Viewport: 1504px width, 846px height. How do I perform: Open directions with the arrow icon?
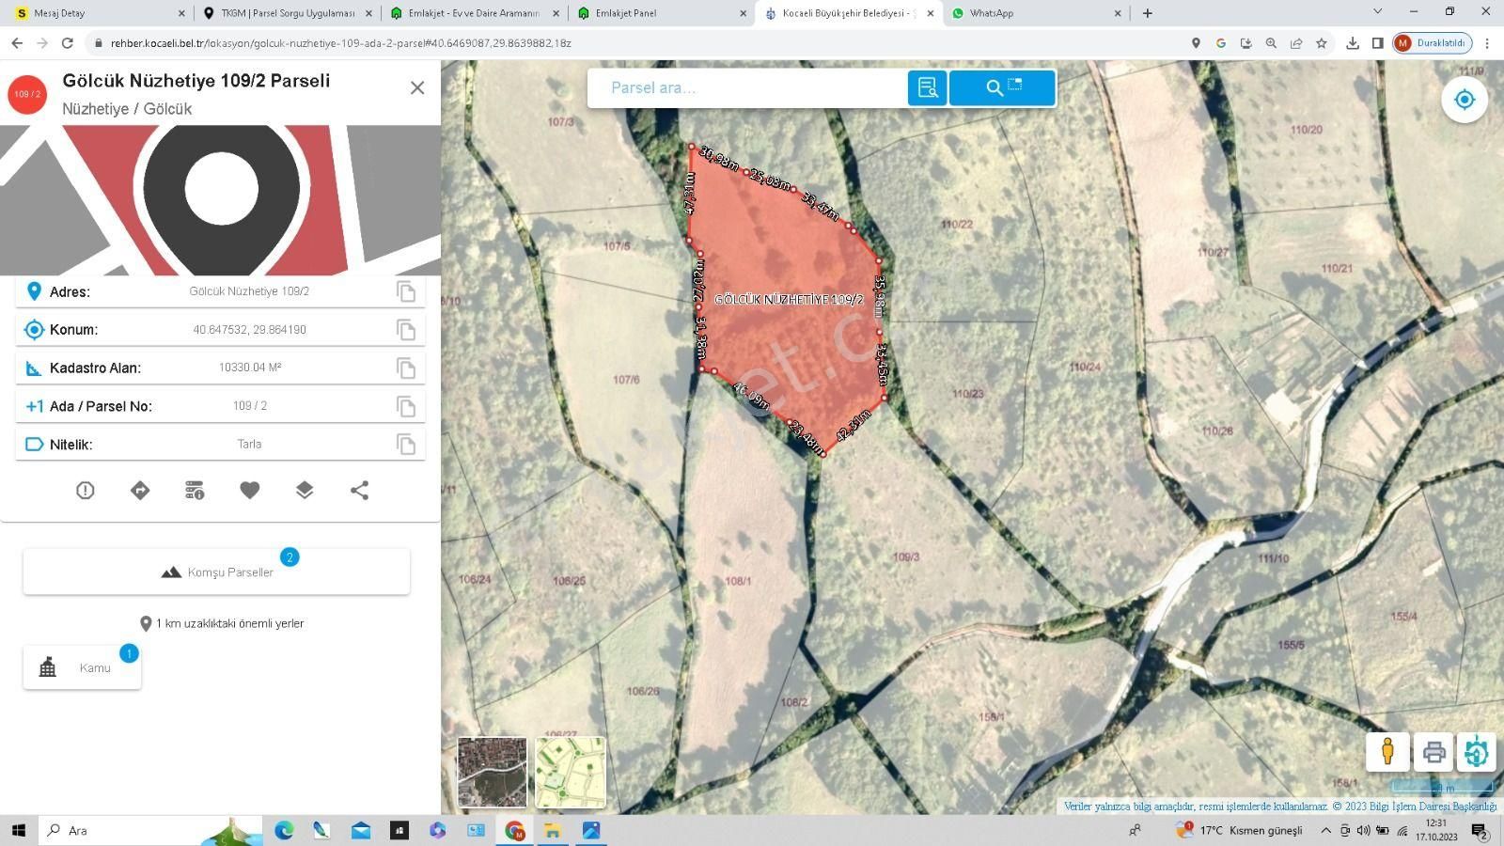pyautogui.click(x=140, y=490)
